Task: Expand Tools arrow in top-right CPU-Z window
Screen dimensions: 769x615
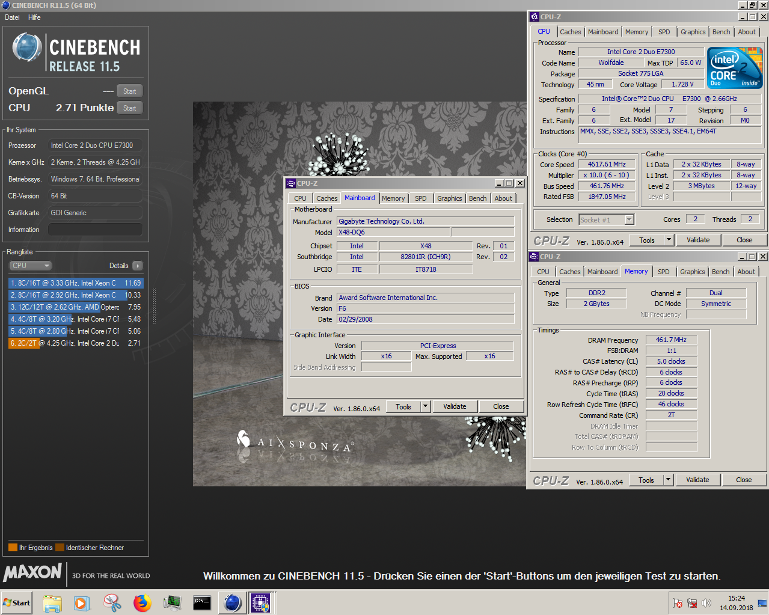Action: [669, 240]
